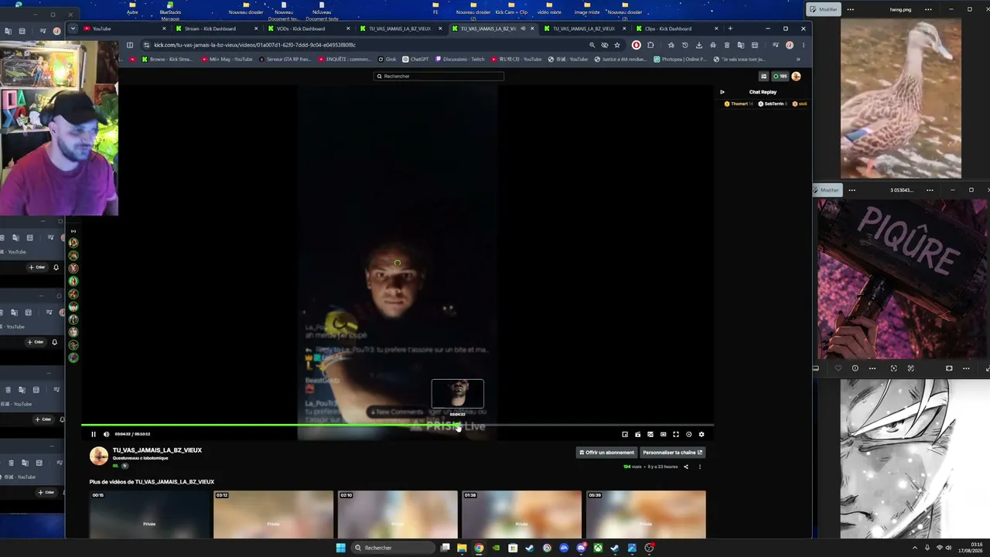This screenshot has height=557, width=990.
Task: Click the taskbar Rechercher search box
Action: 393,548
